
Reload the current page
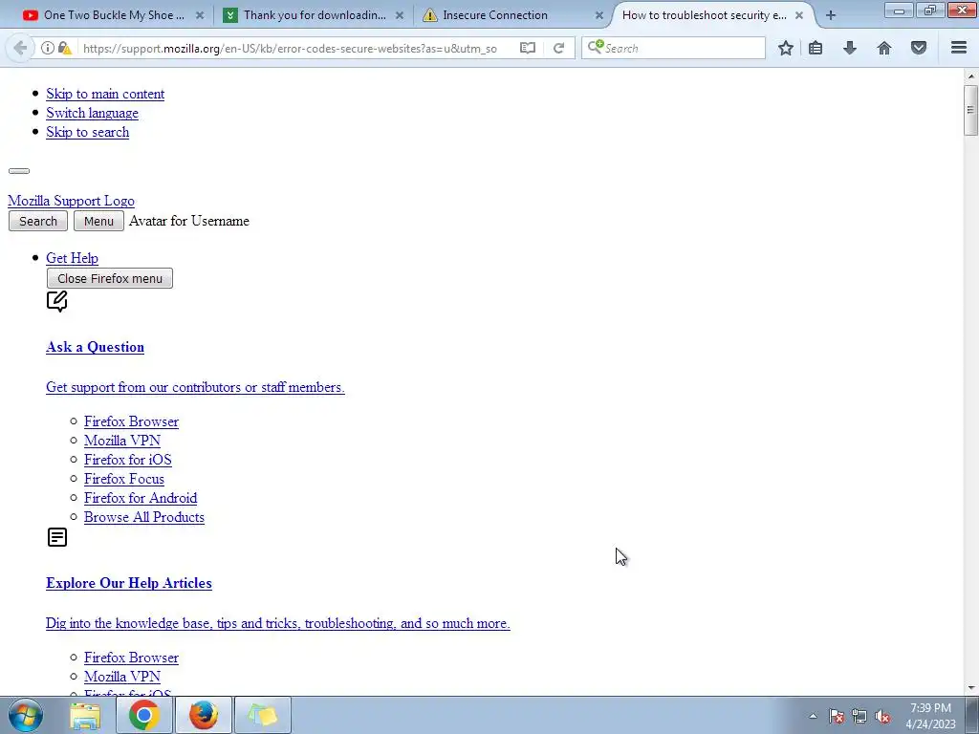coord(558,48)
